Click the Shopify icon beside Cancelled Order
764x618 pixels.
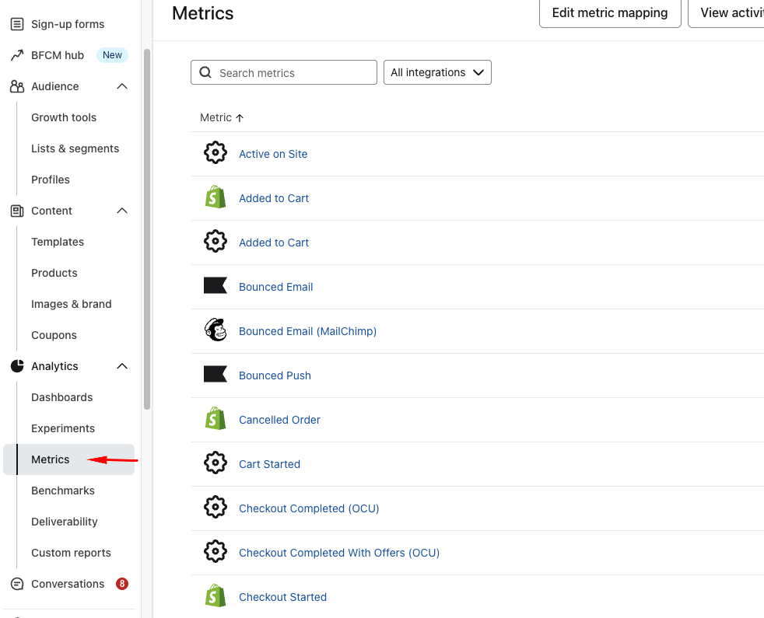coord(216,418)
